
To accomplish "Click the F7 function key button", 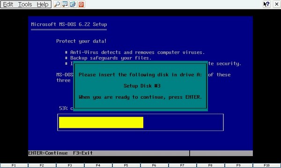I will tap(183, 166).
